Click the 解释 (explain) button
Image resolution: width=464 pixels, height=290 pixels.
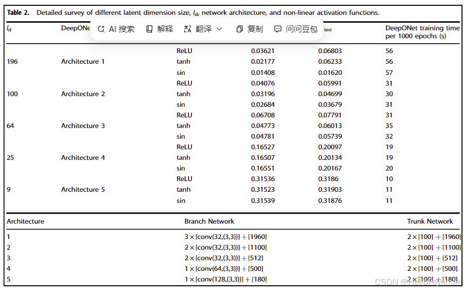pyautogui.click(x=159, y=29)
